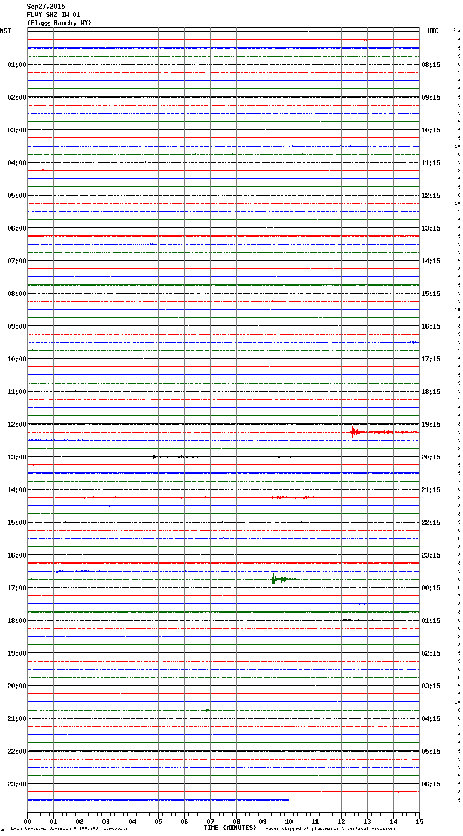The image size is (463, 836).
Task: Click the 12:00 MST hour label
Action: [16, 425]
